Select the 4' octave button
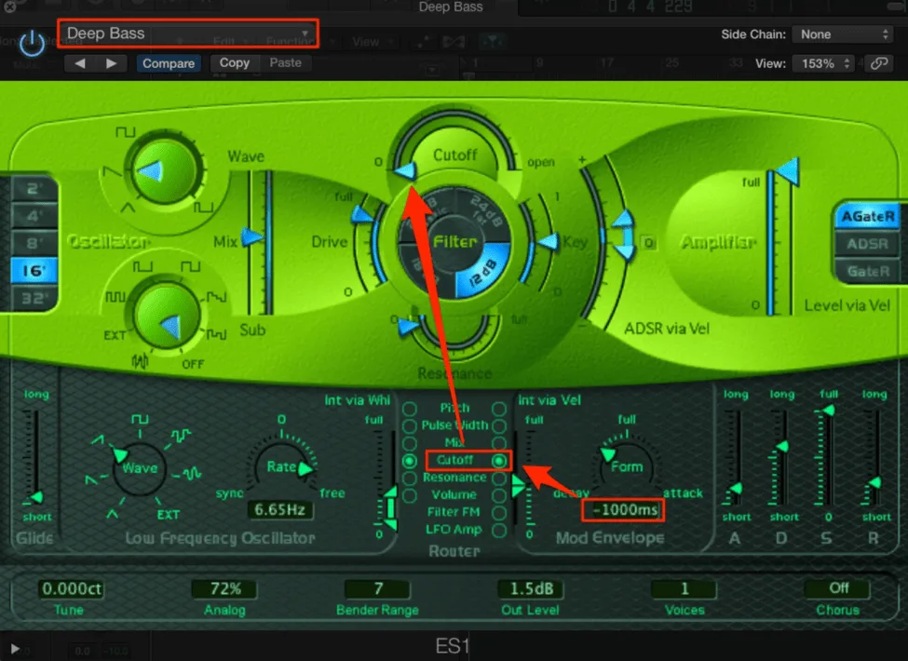Viewport: 908px width, 661px height. (34, 216)
